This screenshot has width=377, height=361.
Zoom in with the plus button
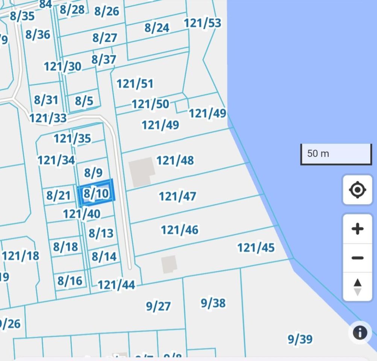357,229
